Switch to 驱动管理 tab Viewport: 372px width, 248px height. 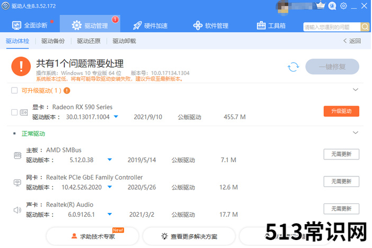(90, 23)
